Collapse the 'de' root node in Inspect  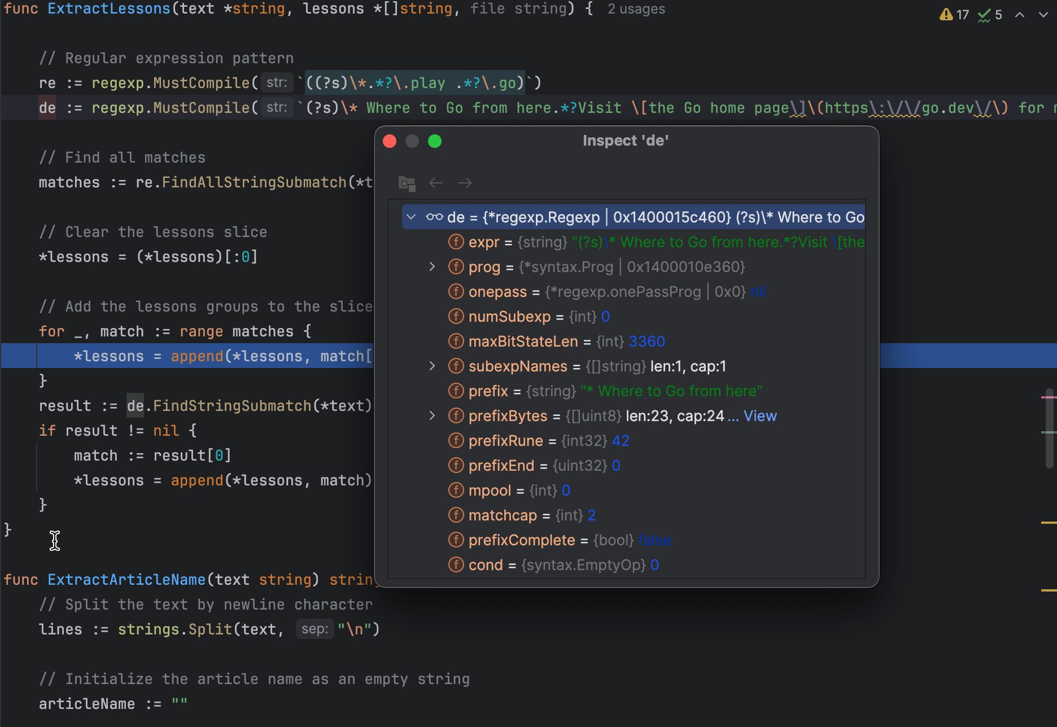coord(411,217)
